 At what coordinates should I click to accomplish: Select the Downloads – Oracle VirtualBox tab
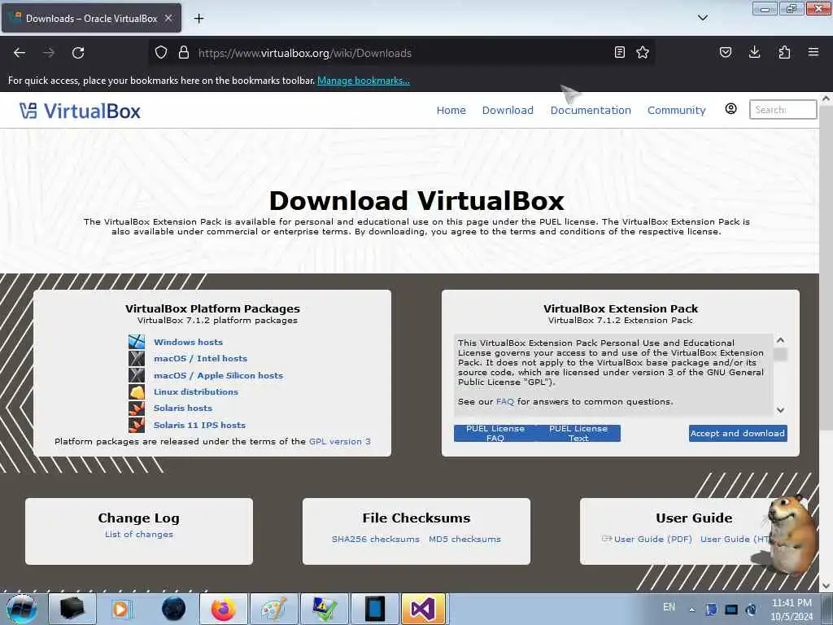coord(91,18)
